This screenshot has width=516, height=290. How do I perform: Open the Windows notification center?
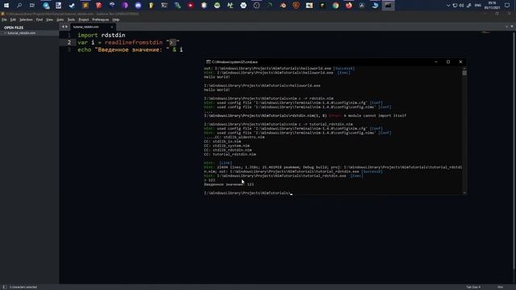507,6
